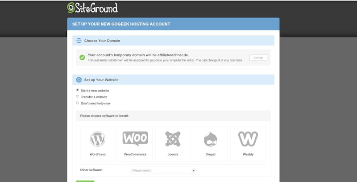357x182 pixels.
Task: Click the Joomla label text
Action: pyautogui.click(x=173, y=154)
